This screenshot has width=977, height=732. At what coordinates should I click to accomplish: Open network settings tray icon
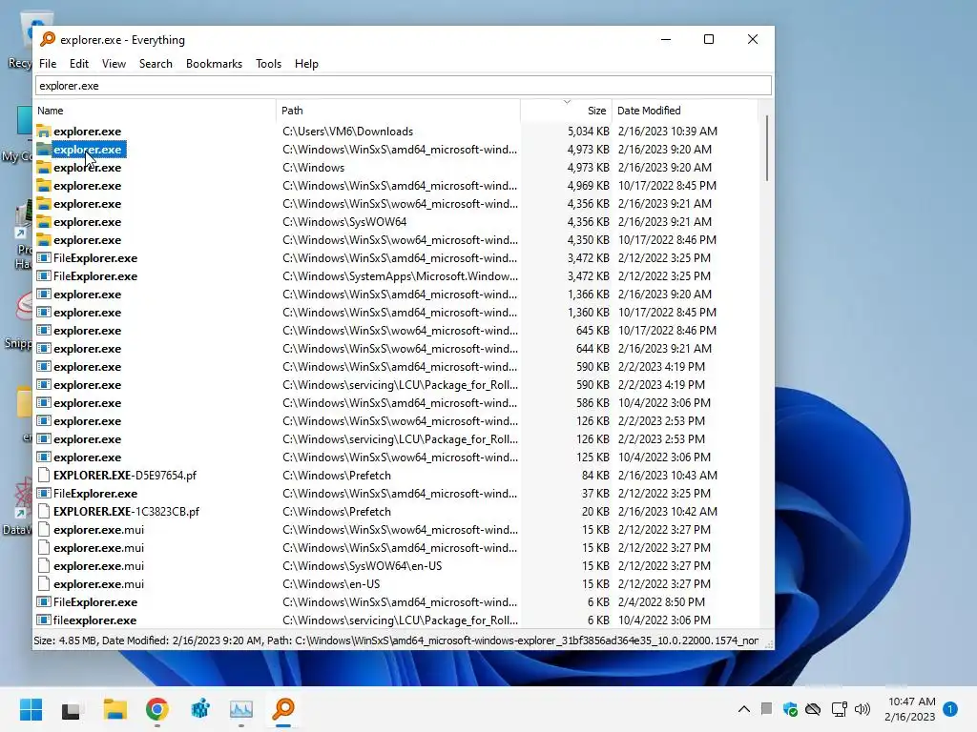click(x=840, y=709)
